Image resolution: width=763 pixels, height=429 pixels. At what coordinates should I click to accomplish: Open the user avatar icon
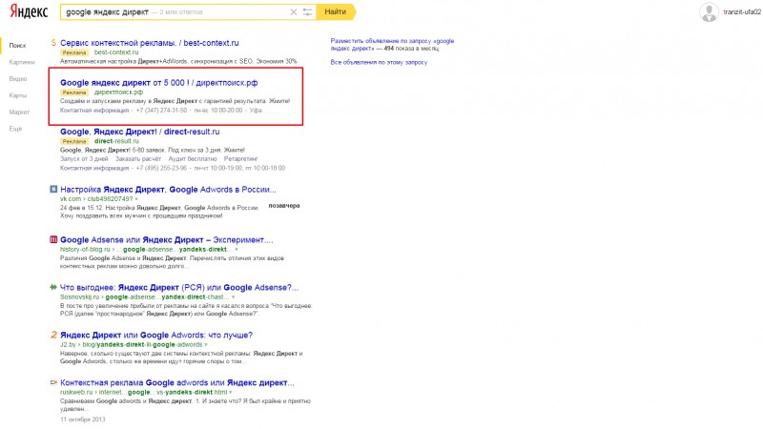[709, 12]
